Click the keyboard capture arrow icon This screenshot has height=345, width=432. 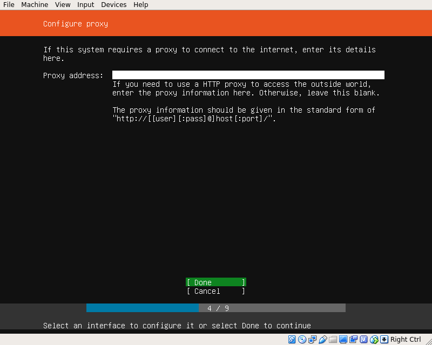(384, 339)
